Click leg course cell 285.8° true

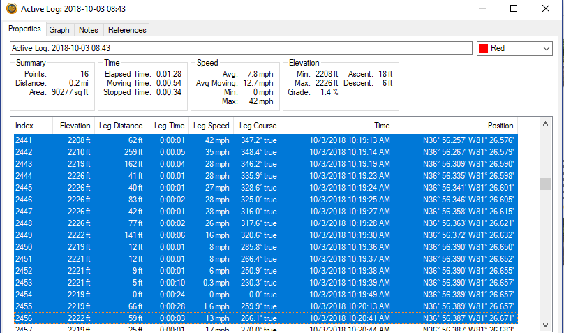[x=259, y=247]
